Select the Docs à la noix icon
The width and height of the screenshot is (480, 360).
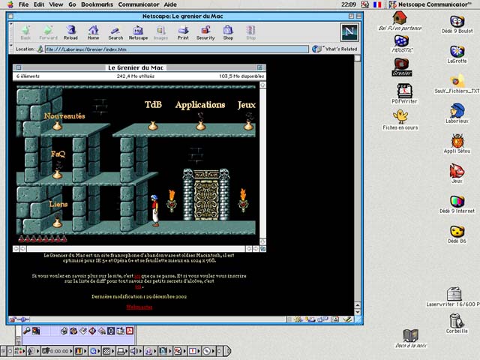(410, 338)
